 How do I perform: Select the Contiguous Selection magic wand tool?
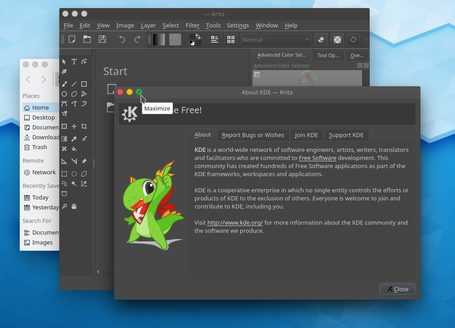point(74,184)
